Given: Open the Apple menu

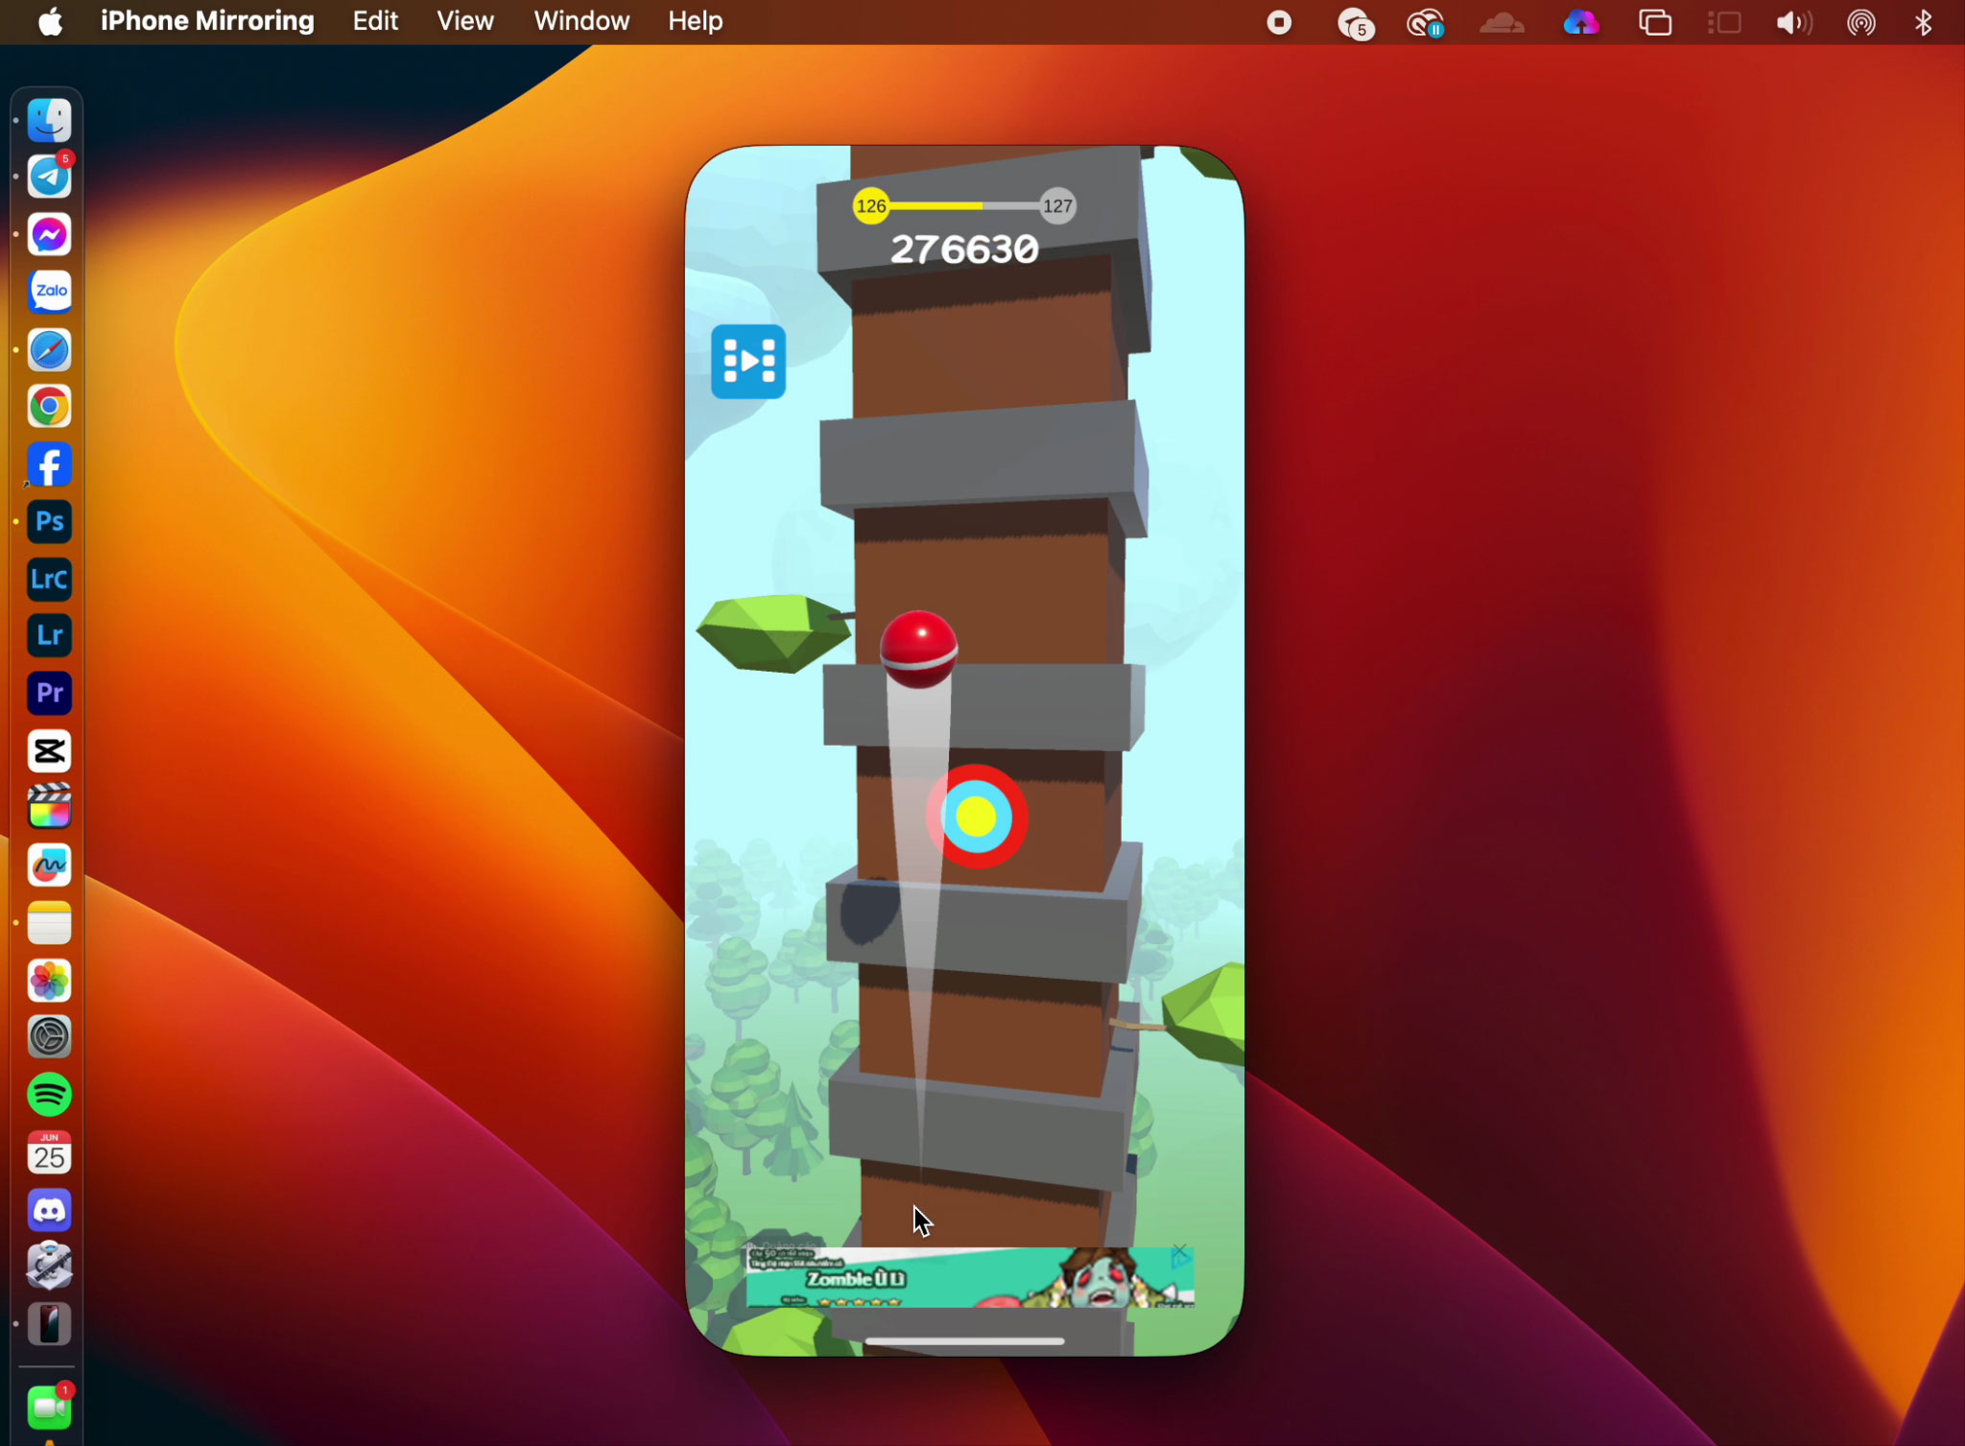Looking at the screenshot, I should pos(50,21).
